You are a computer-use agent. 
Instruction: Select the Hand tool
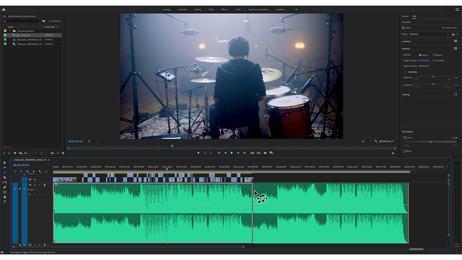click(x=5, y=197)
